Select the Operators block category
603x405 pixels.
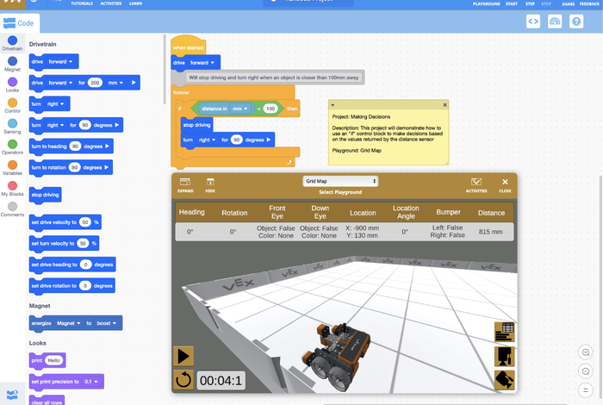tap(12, 147)
